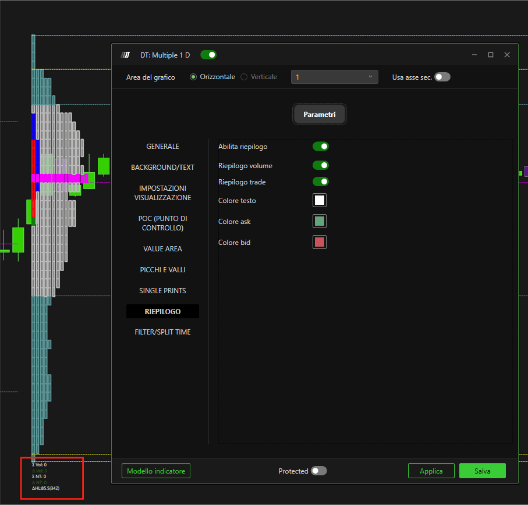Open the FILTER/SPLIT TIME section
528x505 pixels.
point(162,332)
